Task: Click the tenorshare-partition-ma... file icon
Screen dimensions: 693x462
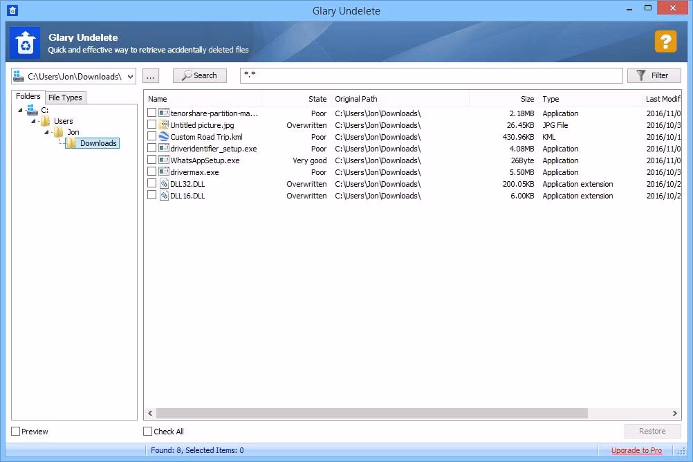Action: click(164, 113)
